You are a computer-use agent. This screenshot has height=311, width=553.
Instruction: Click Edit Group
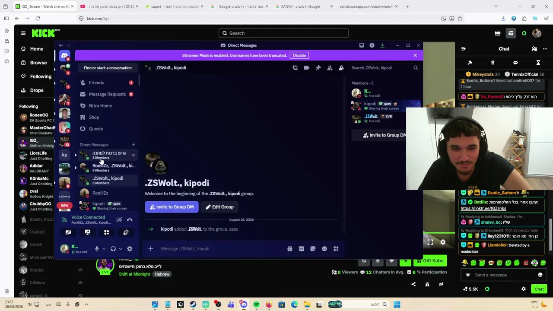click(x=219, y=207)
